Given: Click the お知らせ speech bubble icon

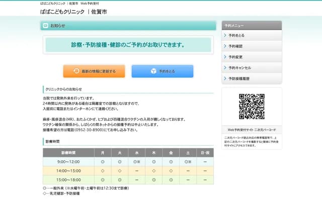Looking at the screenshot, I should tap(46, 25).
